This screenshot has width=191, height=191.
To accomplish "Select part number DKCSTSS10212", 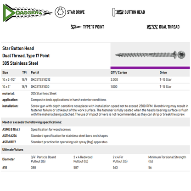I will (x=40, y=79).
